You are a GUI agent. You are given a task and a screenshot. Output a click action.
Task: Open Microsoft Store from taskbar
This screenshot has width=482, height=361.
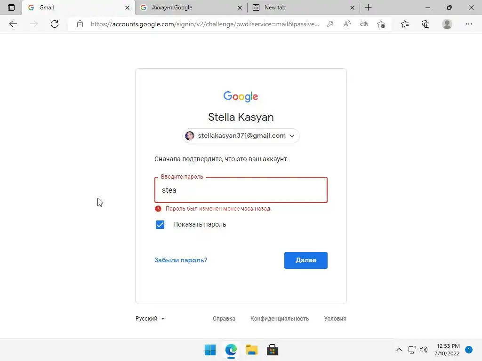click(272, 350)
